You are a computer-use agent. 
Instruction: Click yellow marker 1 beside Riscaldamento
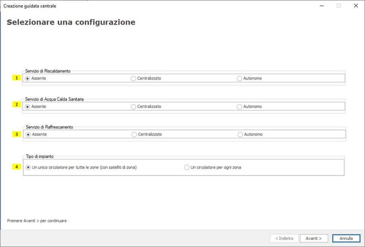[x=17, y=78]
